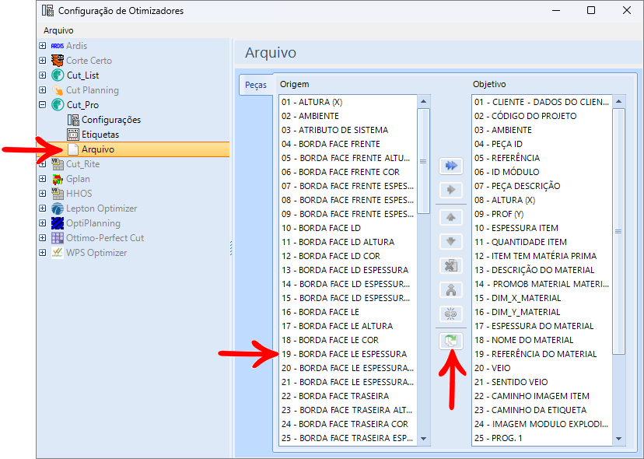Expand the Gplan tree node
This screenshot has width=644, height=459.
pos(42,179)
